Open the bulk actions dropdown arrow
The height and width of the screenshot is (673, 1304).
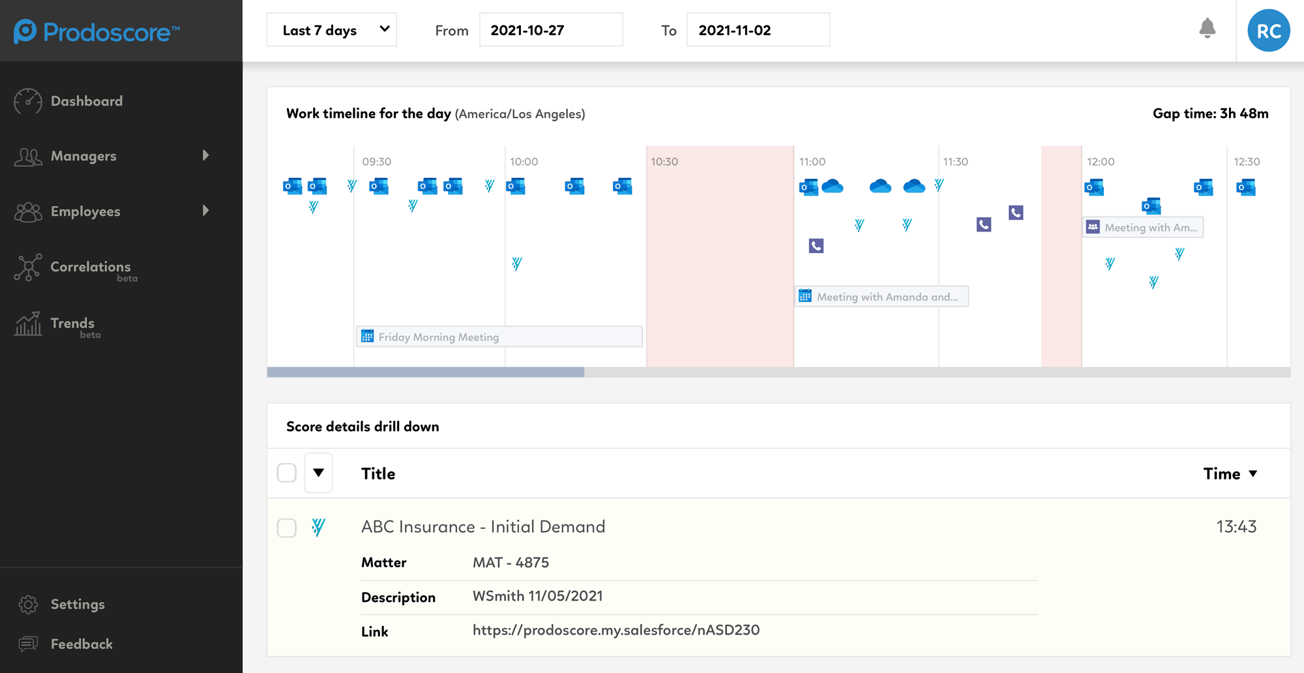[x=318, y=473]
